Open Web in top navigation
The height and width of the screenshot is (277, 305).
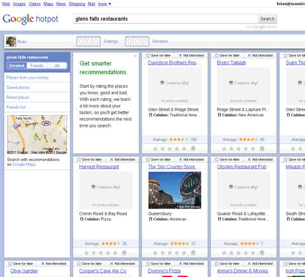coord(6,4)
